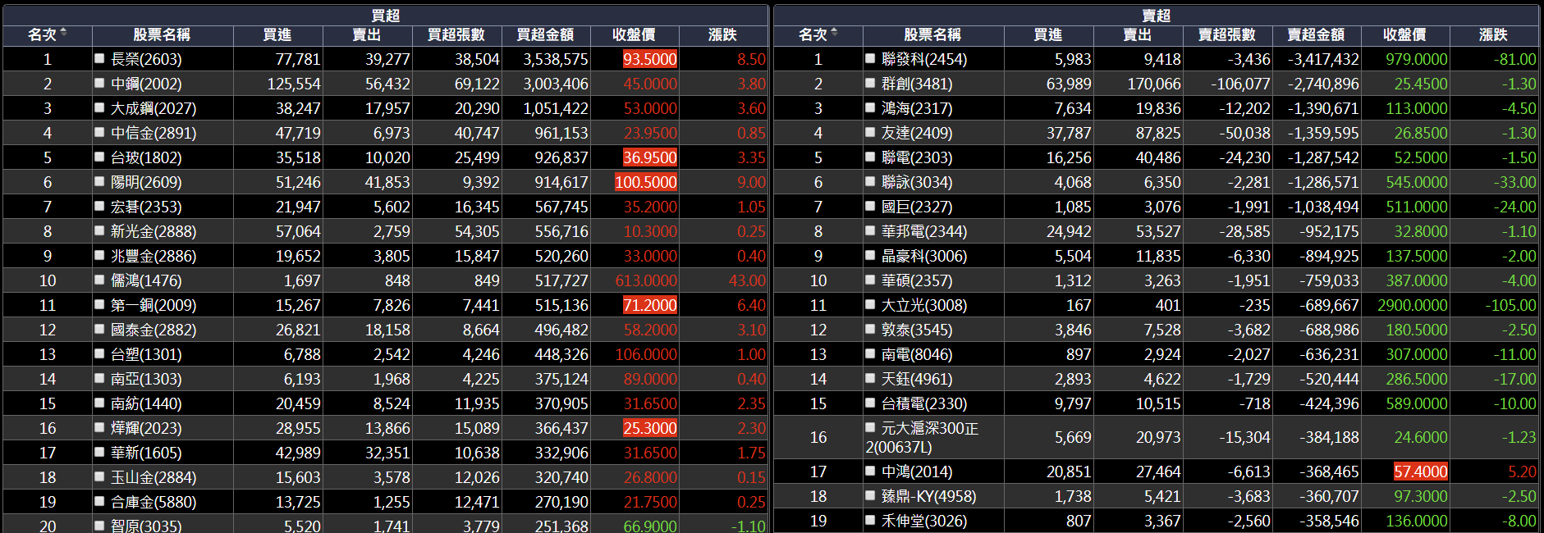Open stock 敦泰(3545)
The image size is (1544, 533).
[917, 330]
